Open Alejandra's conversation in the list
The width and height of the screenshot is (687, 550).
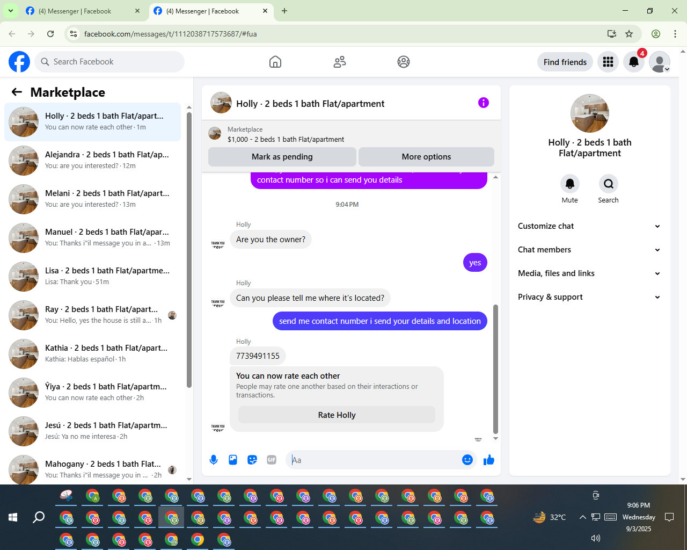93,161
